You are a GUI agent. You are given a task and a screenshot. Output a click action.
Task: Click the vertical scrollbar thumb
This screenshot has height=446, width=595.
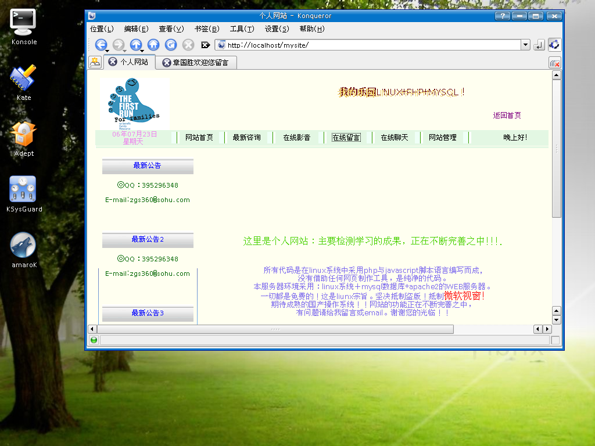pyautogui.click(x=556, y=148)
